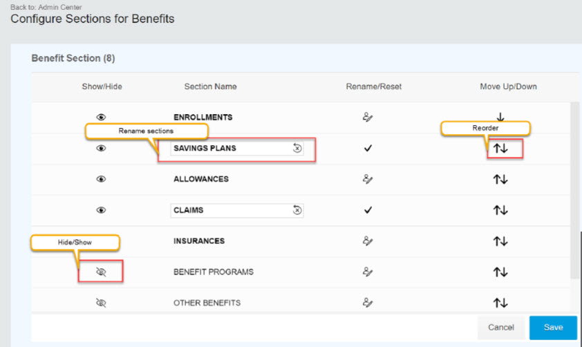Click the rename pencil icon for INSURANCES
This screenshot has height=347, width=582.
[x=368, y=241]
